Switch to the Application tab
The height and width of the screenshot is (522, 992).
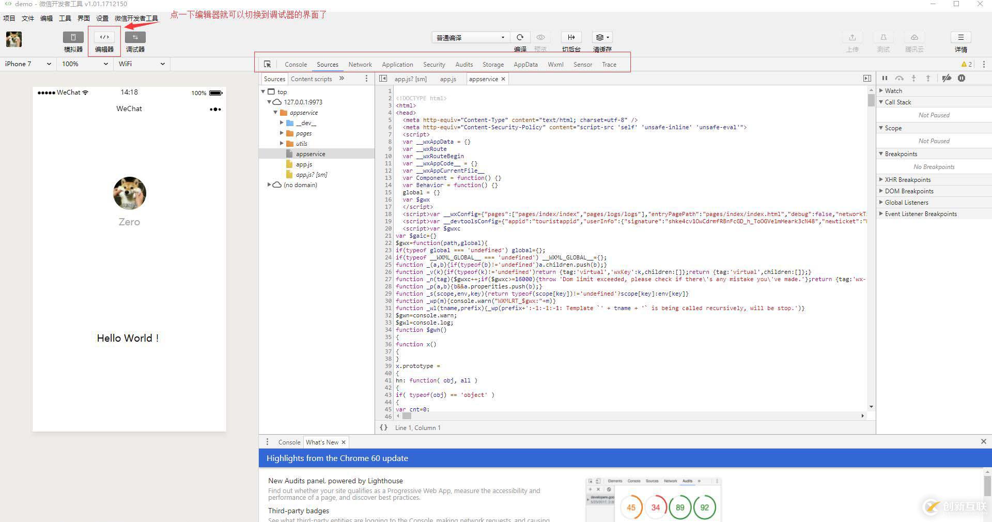[x=397, y=65]
